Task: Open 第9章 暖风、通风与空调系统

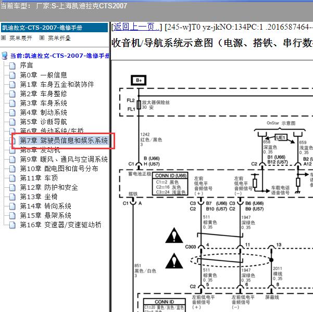Action: tap(64, 159)
